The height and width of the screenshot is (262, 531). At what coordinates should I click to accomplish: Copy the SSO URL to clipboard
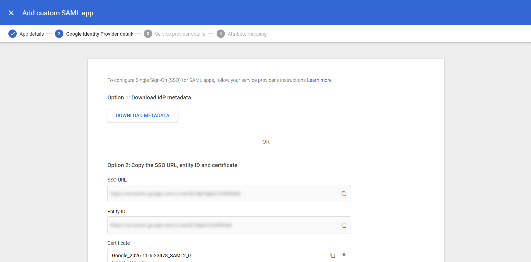[x=344, y=194]
